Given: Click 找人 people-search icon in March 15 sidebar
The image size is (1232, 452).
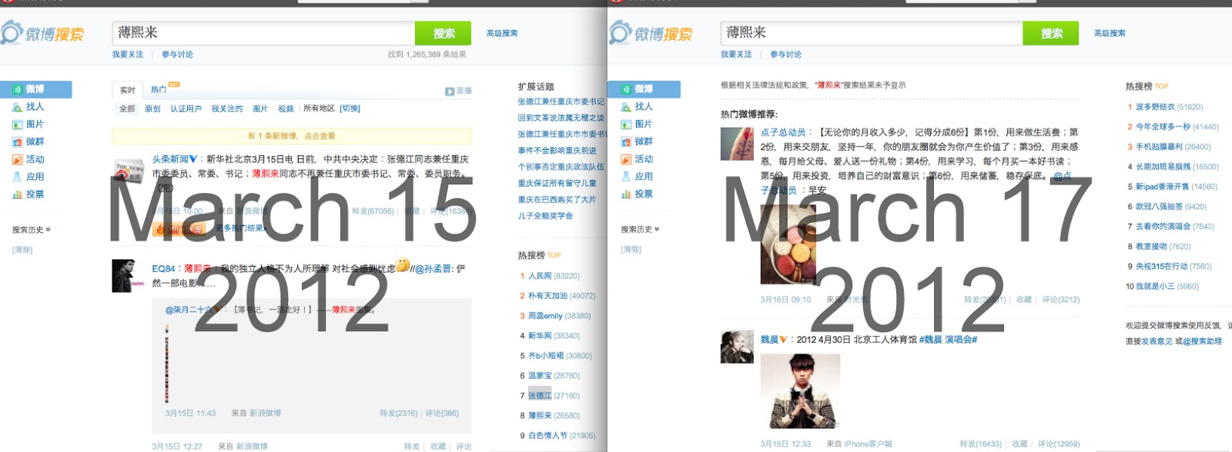Looking at the screenshot, I should pyautogui.click(x=17, y=107).
